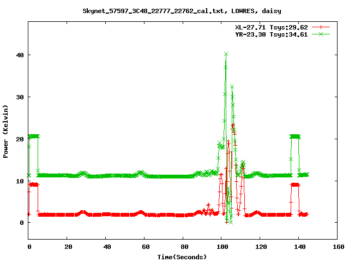Click the x-axis tick label 120

point(261,247)
